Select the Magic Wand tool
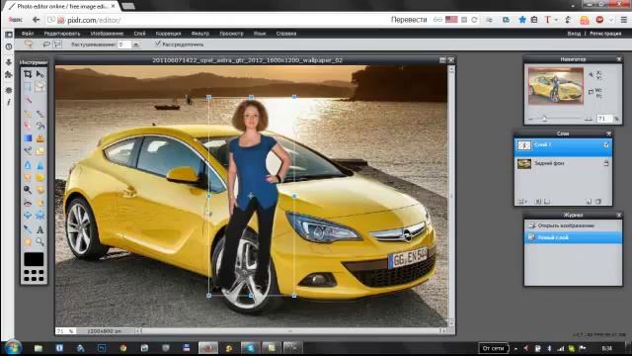This screenshot has height=356, width=632. coord(28,100)
